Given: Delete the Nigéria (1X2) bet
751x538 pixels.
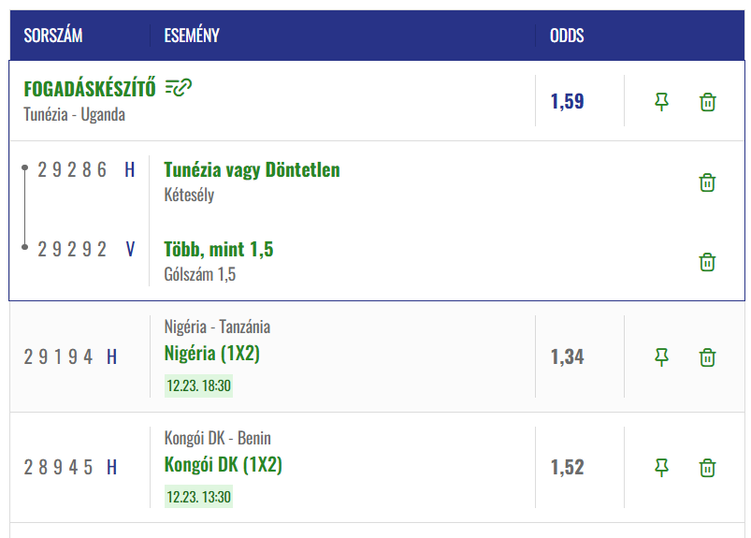Looking at the screenshot, I should pos(708,356).
